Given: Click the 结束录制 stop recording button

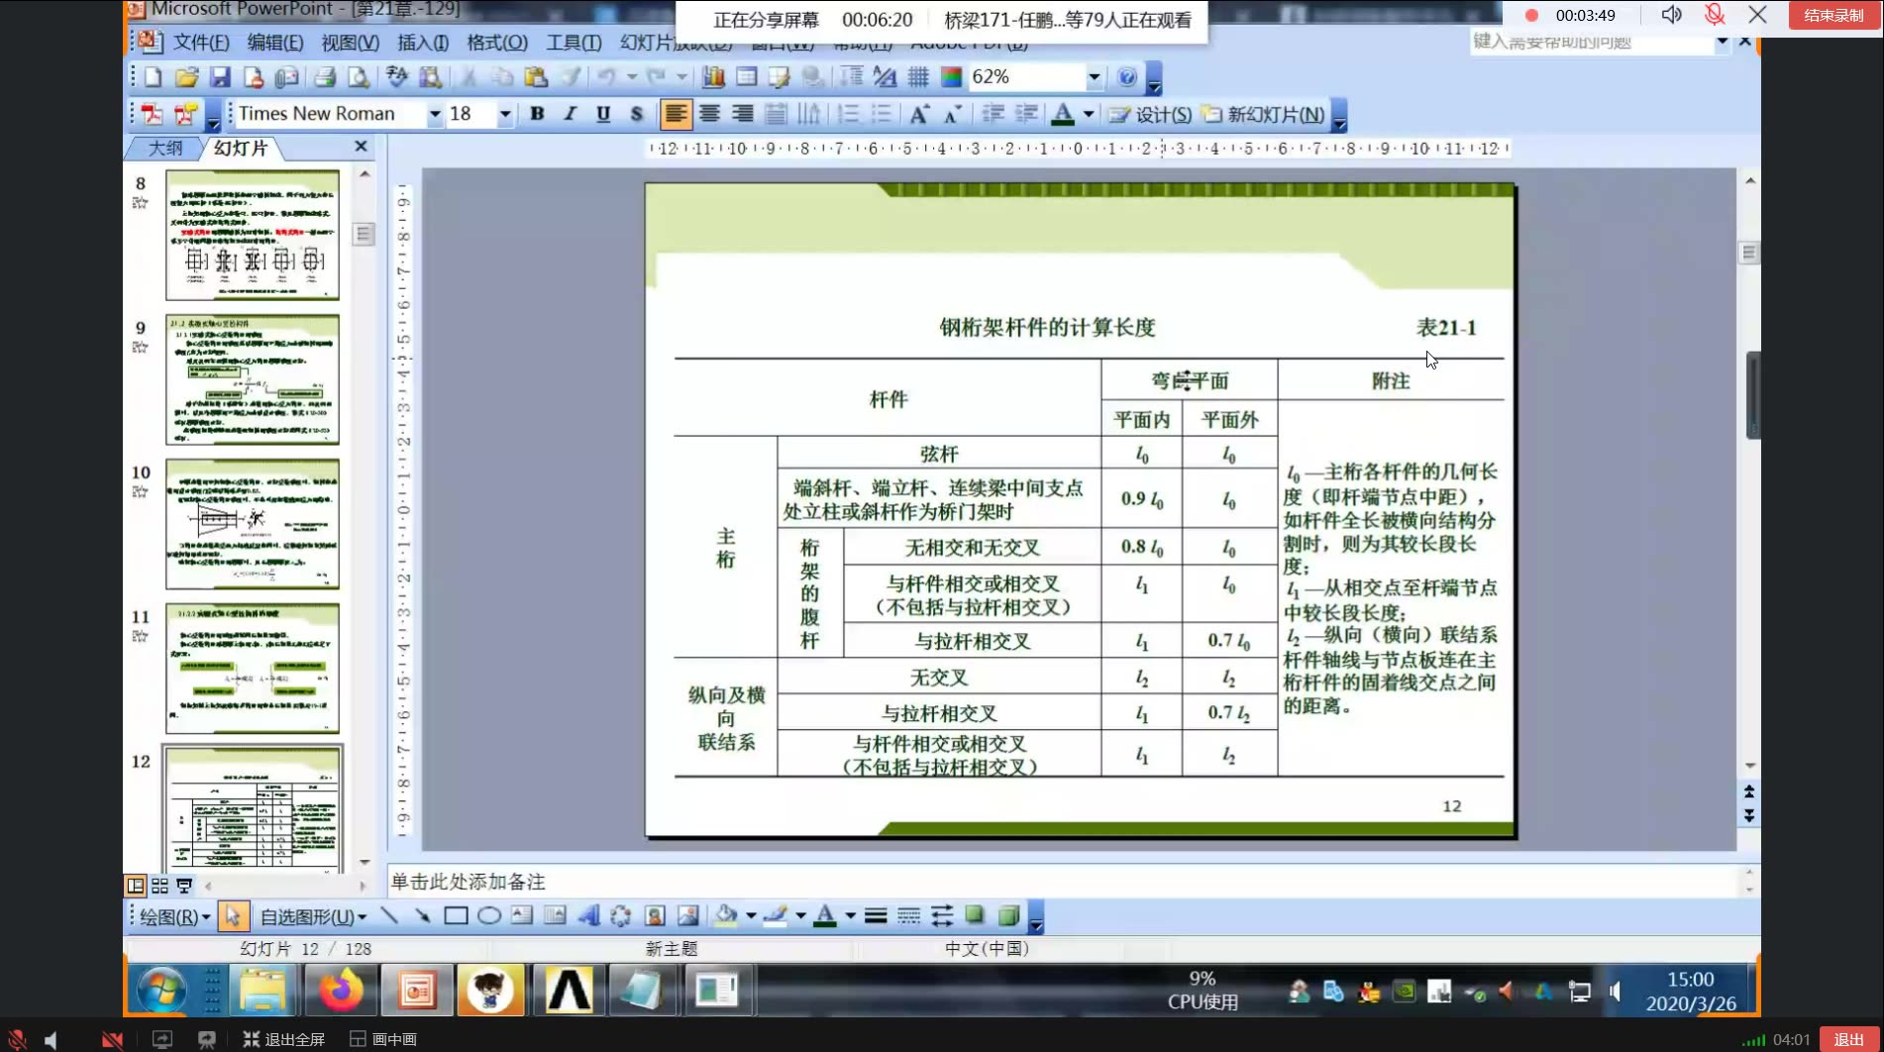Looking at the screenshot, I should tap(1832, 16).
